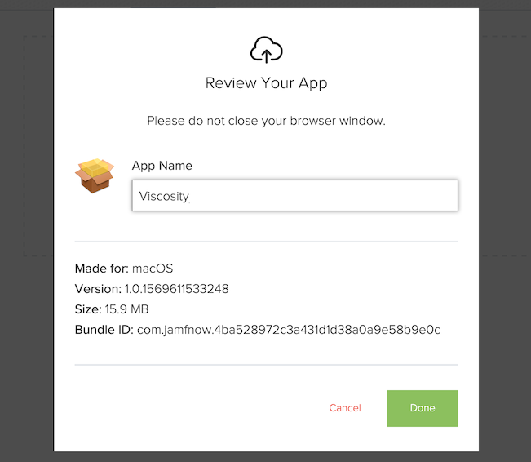Select the com.jamfnow bundle identifier text
The height and width of the screenshot is (462, 531).
289,330
